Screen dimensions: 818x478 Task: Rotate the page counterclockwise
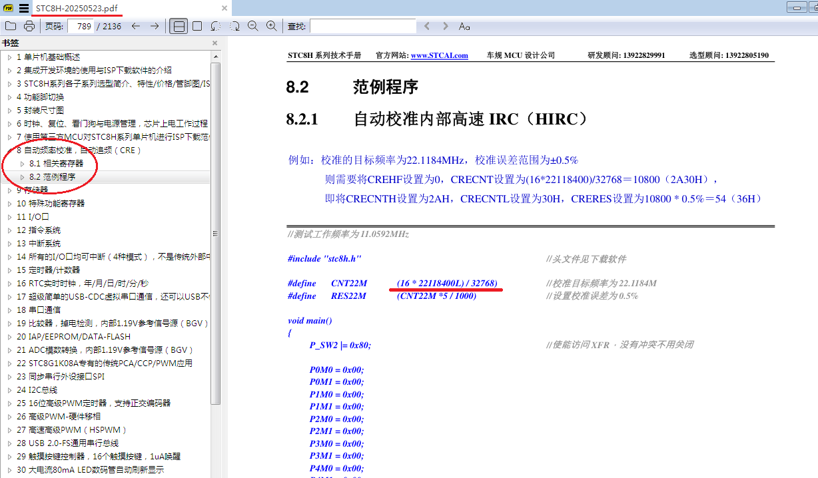[216, 26]
